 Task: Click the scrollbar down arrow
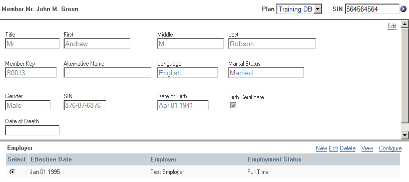[404, 135]
